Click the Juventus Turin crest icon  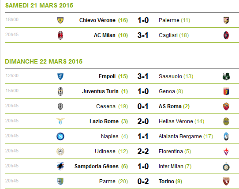pyautogui.click(x=60, y=91)
